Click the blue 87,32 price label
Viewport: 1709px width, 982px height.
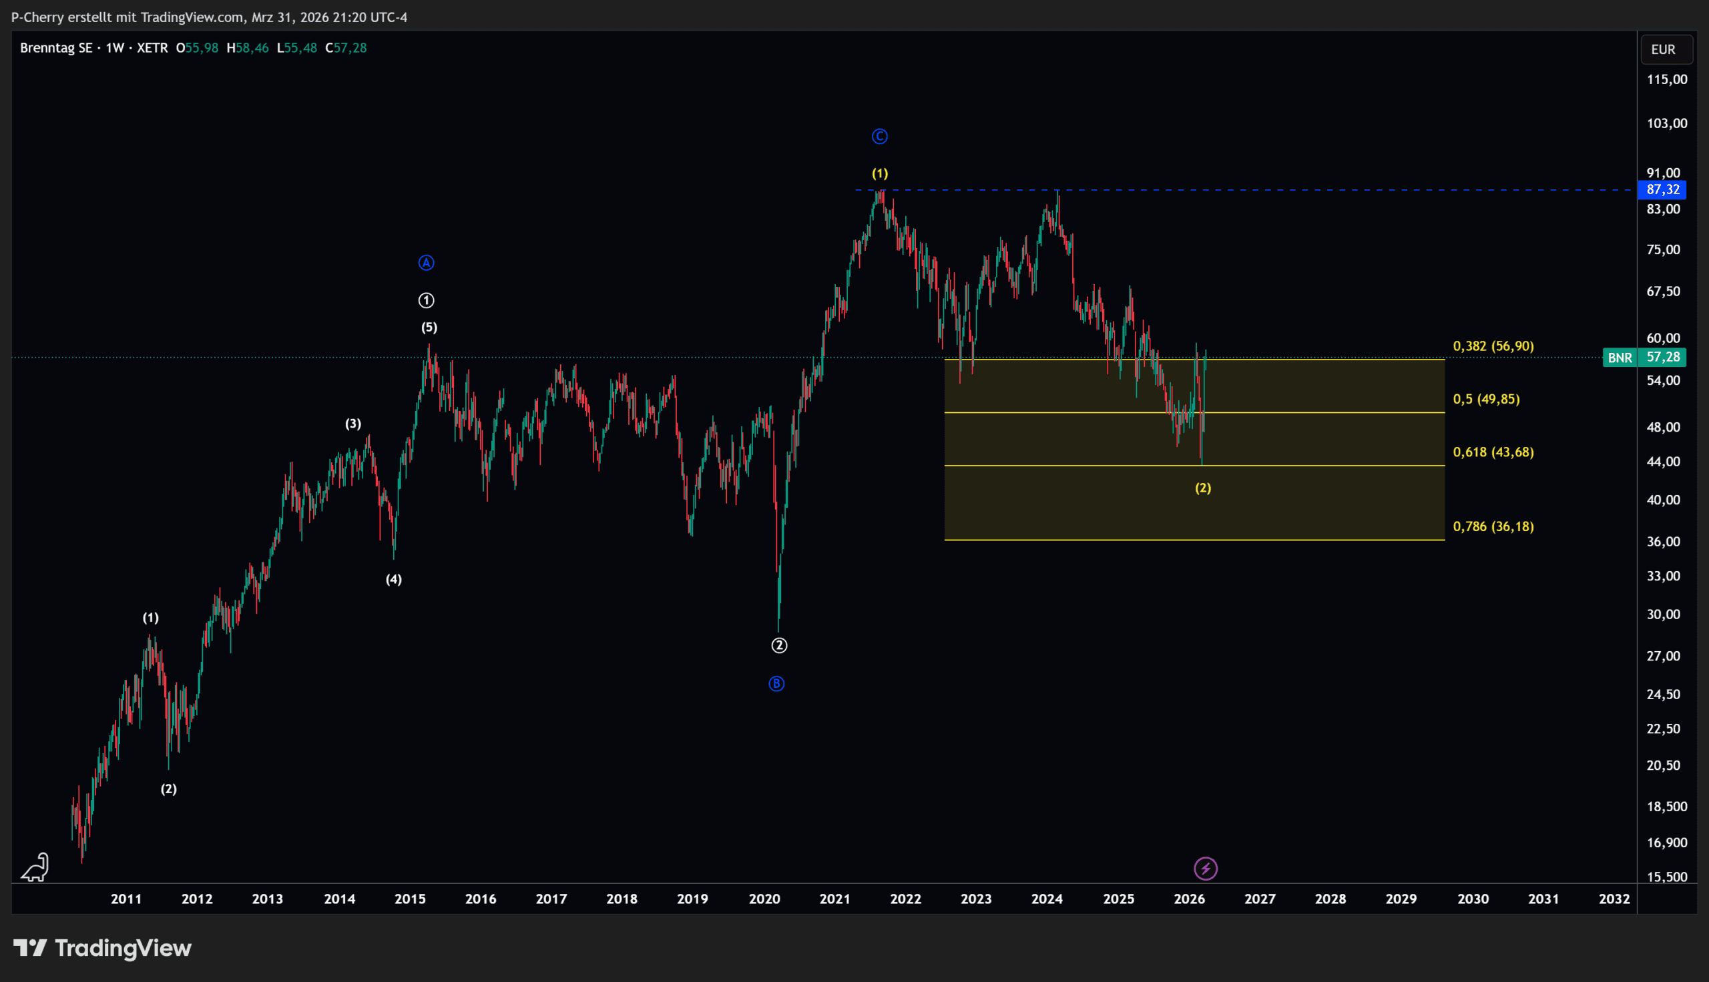(1662, 189)
